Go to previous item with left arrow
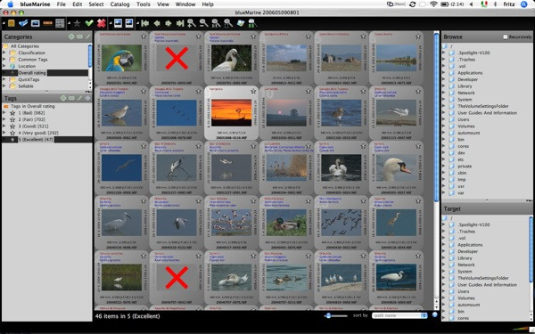This screenshot has height=334, width=535. (x=157, y=23)
